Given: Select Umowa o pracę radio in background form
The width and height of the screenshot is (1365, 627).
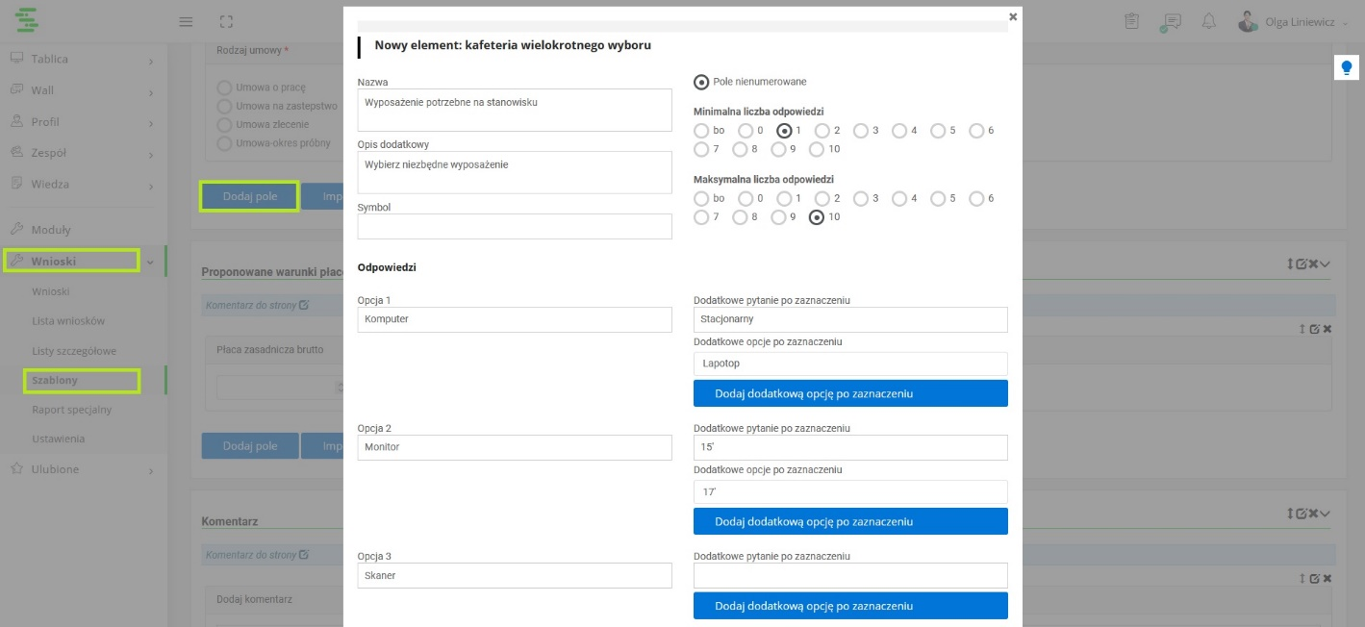Looking at the screenshot, I should [225, 88].
